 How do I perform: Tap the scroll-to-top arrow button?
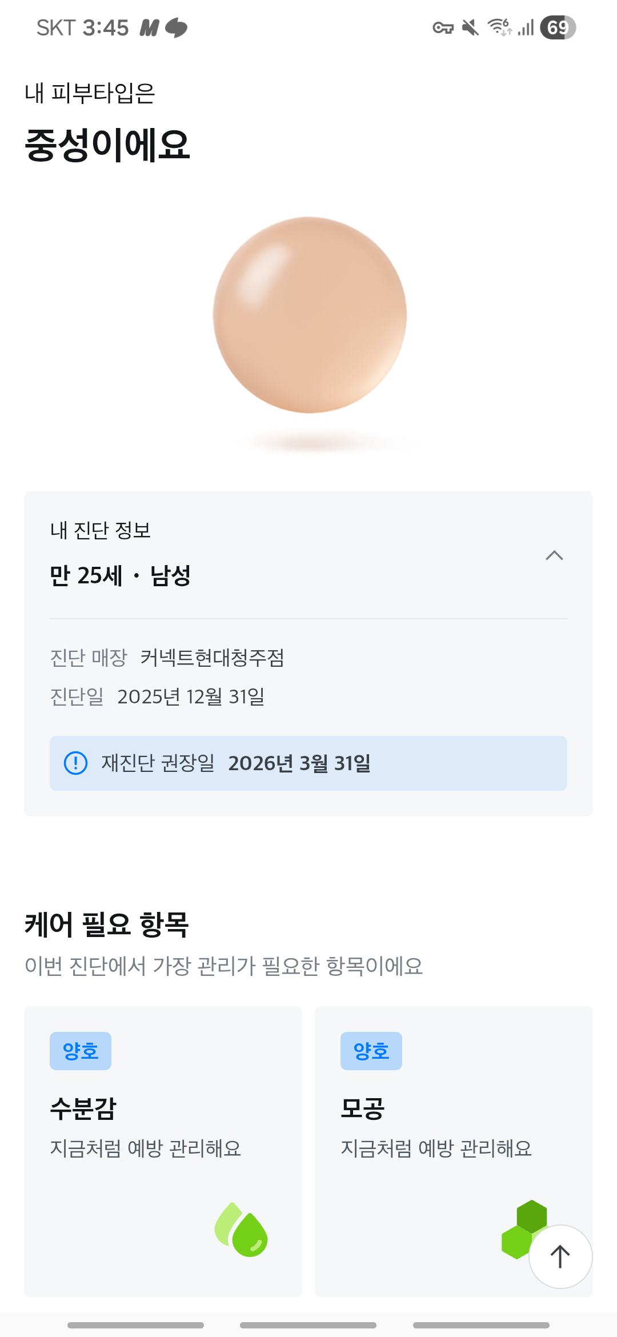[560, 1256]
